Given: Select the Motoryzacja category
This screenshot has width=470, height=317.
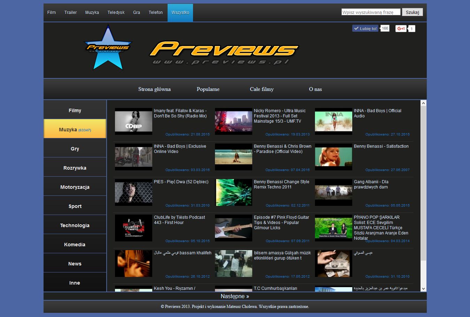Looking at the screenshot, I should point(75,187).
